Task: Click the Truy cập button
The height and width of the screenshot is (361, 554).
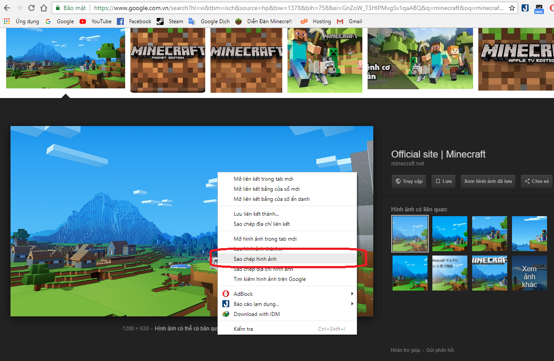Action: (x=409, y=181)
